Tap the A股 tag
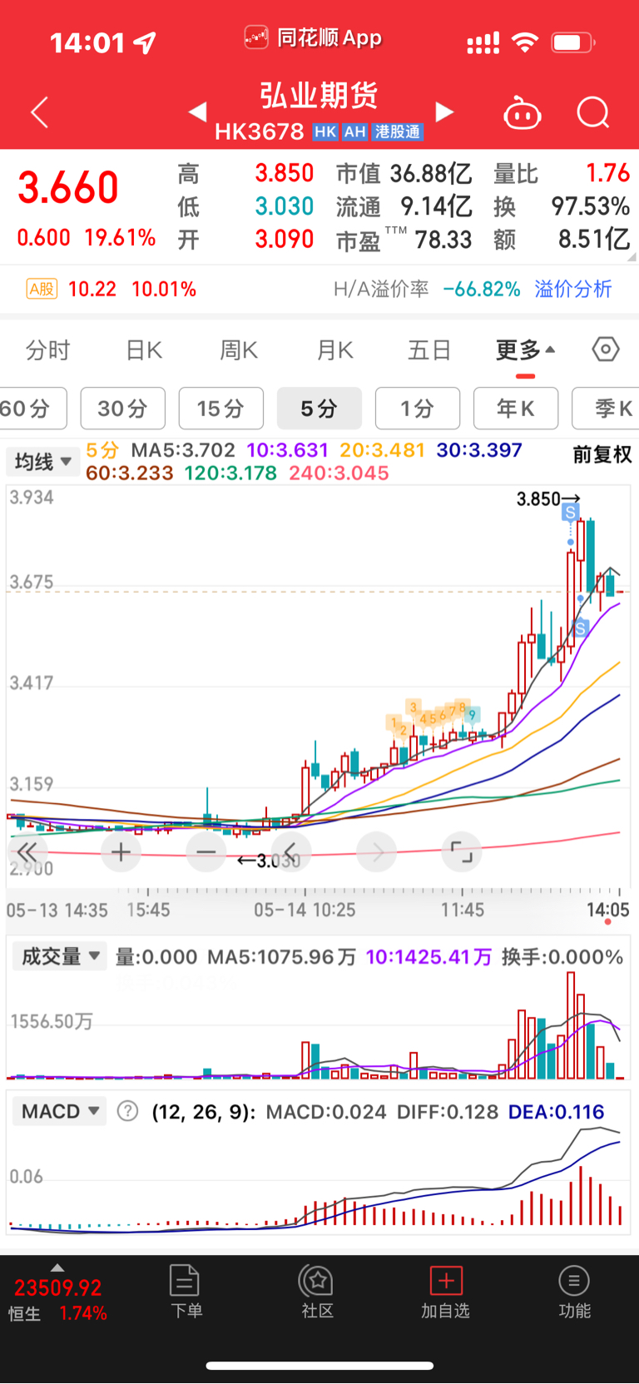Screen dimensions: 639x1384 pyautogui.click(x=42, y=289)
